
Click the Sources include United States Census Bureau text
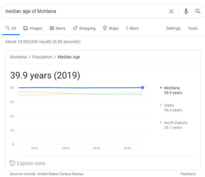47,174
